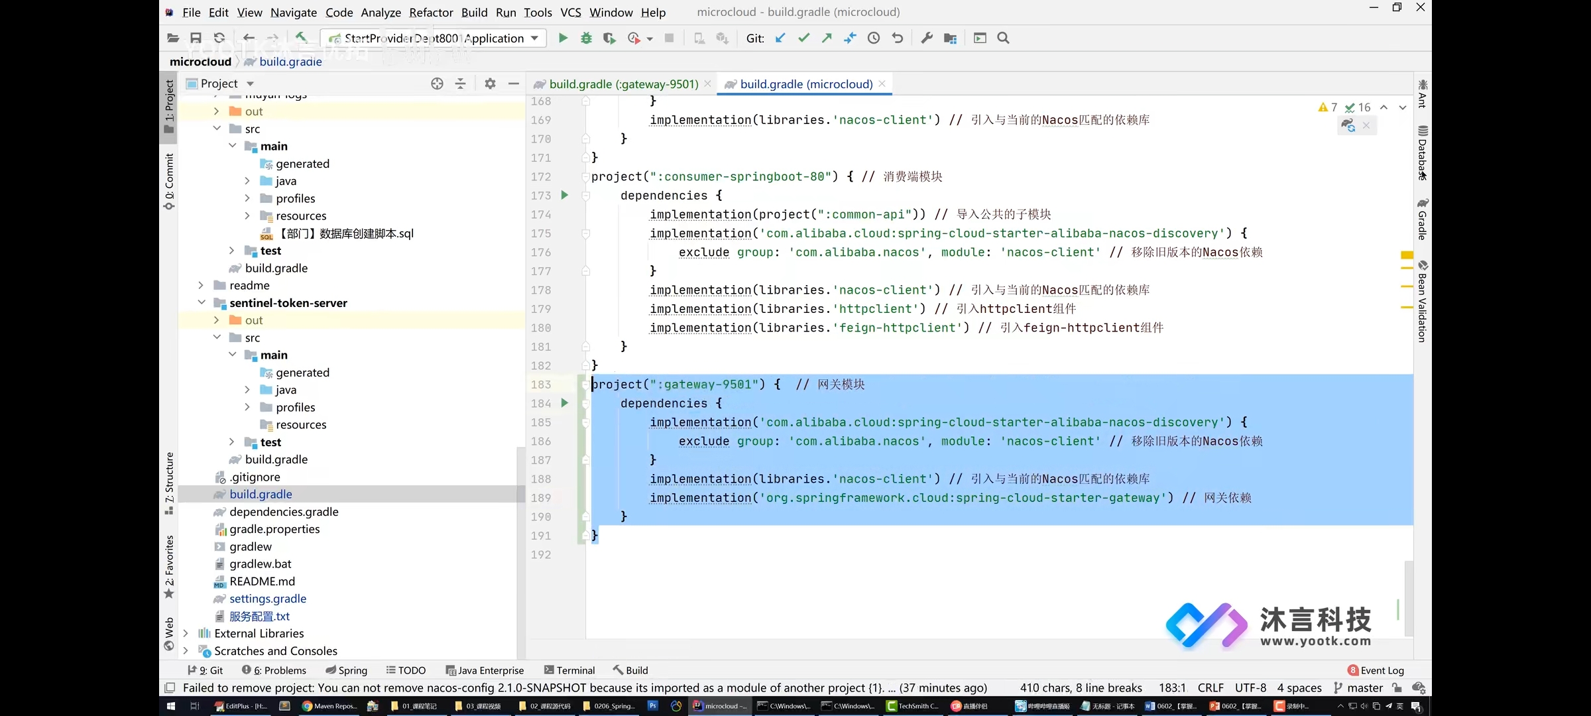Search everywhere with the magnifier icon
The height and width of the screenshot is (716, 1591).
pos(1003,38)
